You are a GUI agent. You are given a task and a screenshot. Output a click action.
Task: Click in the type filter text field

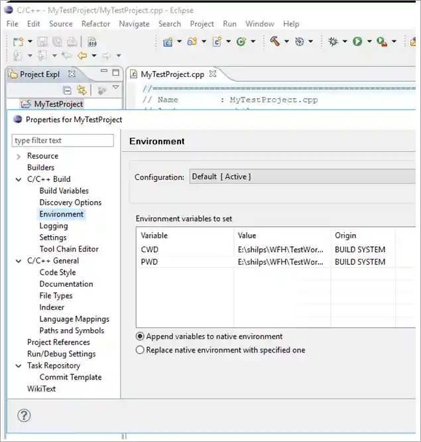[63, 141]
